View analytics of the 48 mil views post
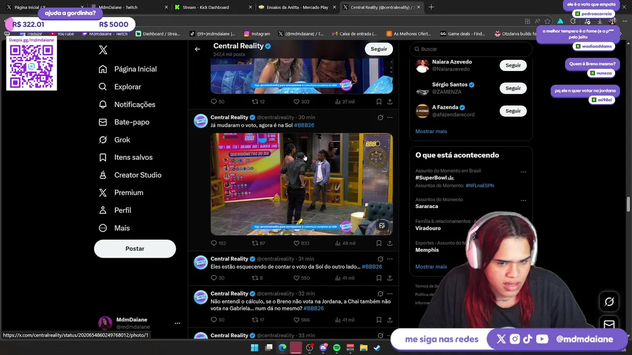 345,243
